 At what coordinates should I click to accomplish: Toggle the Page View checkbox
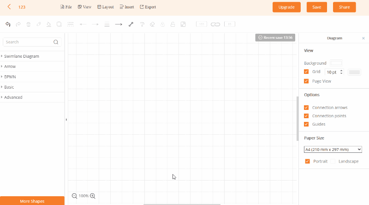(306, 81)
